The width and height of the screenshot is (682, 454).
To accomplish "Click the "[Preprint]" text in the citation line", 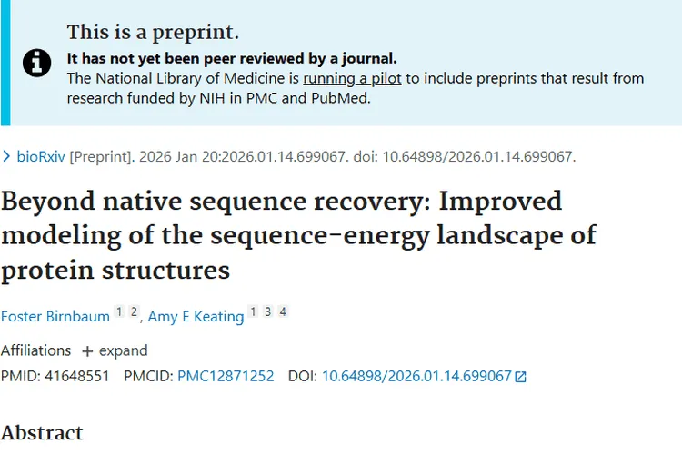I will point(102,156).
